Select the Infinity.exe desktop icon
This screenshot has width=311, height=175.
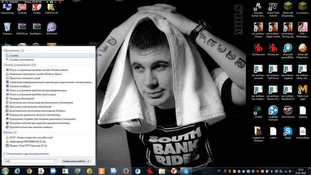273,50
